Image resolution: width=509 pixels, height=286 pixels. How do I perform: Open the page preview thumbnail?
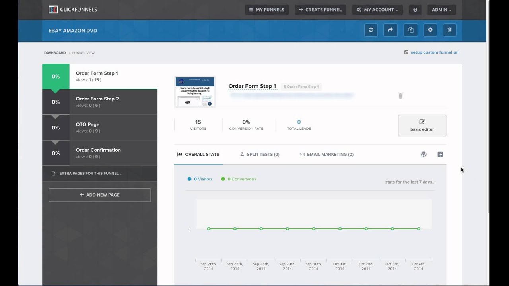click(x=195, y=92)
